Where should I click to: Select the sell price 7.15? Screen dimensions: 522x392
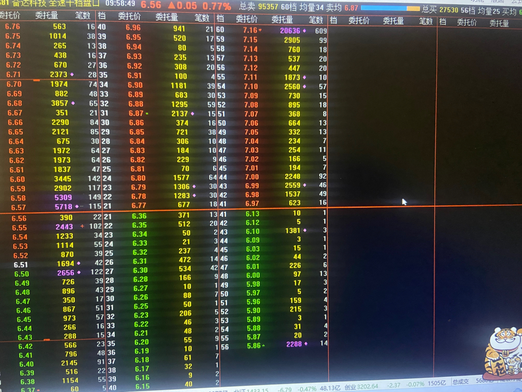pos(250,40)
